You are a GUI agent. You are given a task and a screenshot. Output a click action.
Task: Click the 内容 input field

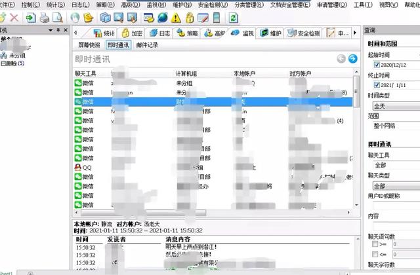(x=396, y=225)
